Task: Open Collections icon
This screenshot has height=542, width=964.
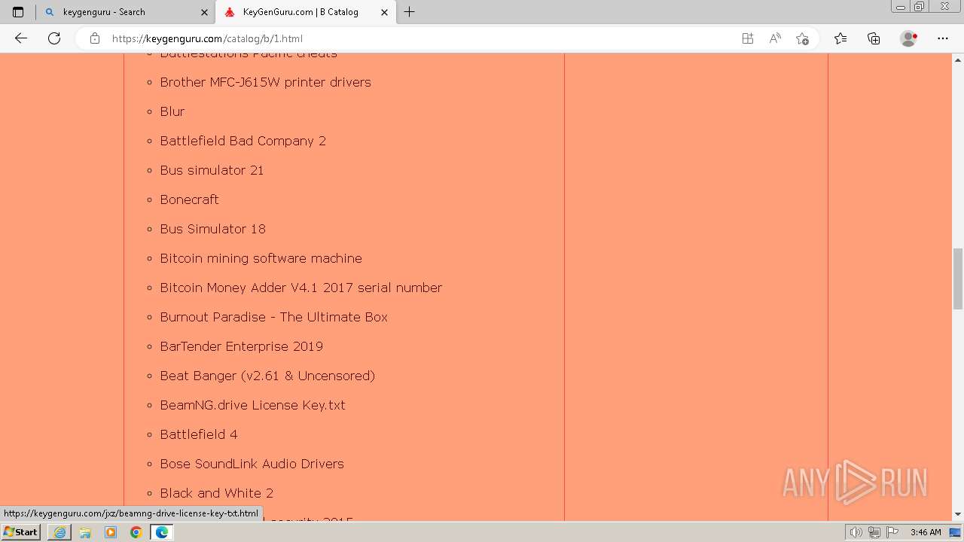Action: coord(874,38)
